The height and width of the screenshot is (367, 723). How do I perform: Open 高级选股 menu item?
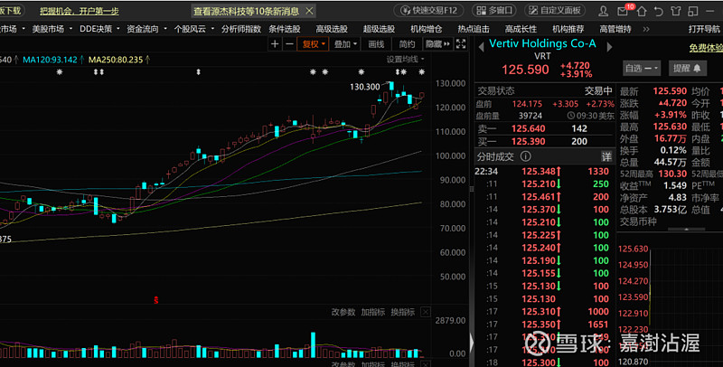click(x=332, y=29)
